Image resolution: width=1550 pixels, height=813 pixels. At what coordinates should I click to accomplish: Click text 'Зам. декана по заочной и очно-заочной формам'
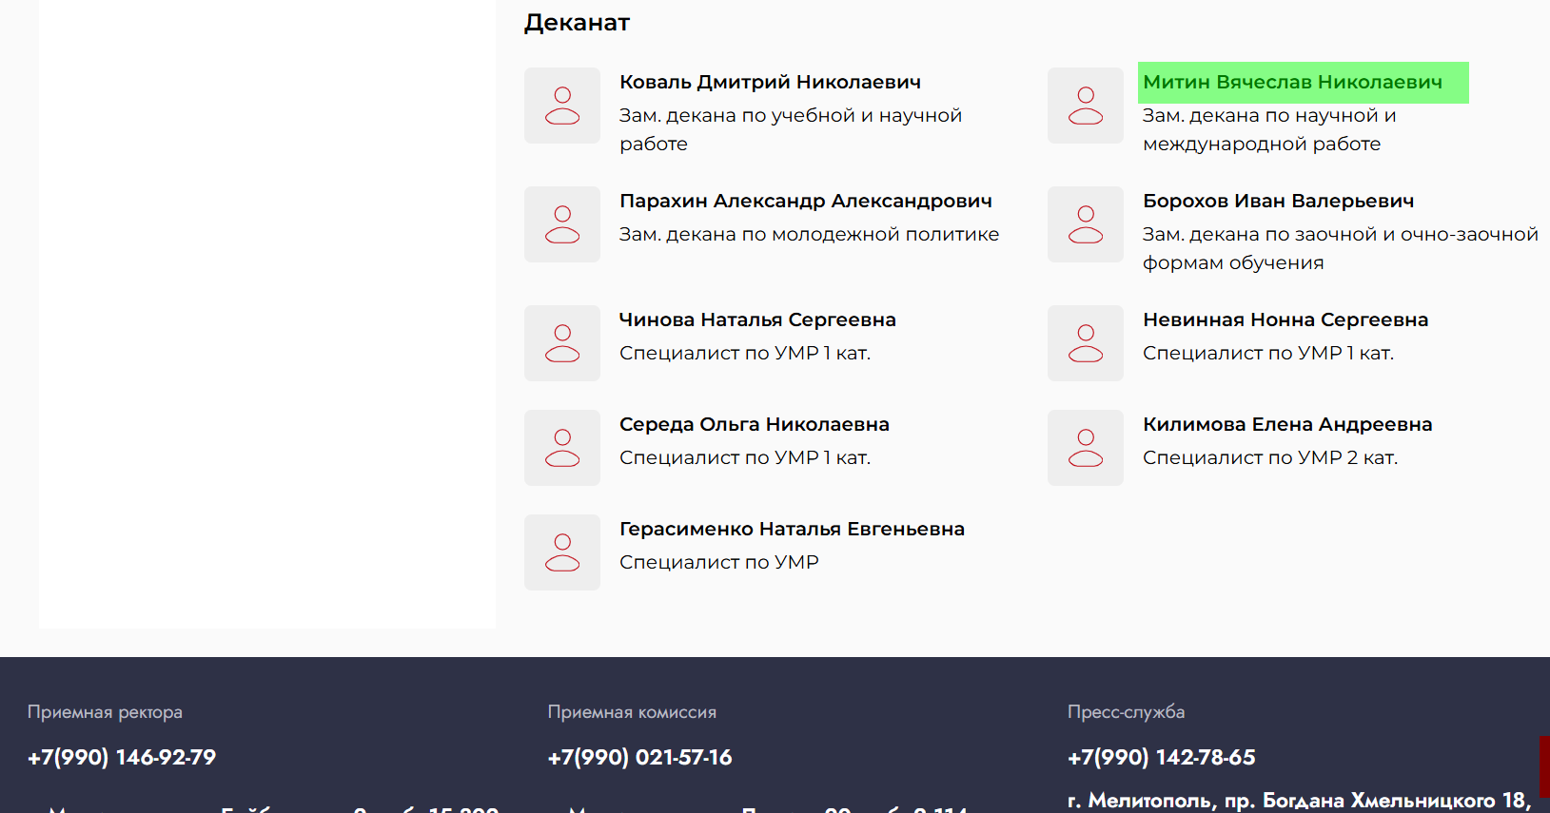[1341, 248]
